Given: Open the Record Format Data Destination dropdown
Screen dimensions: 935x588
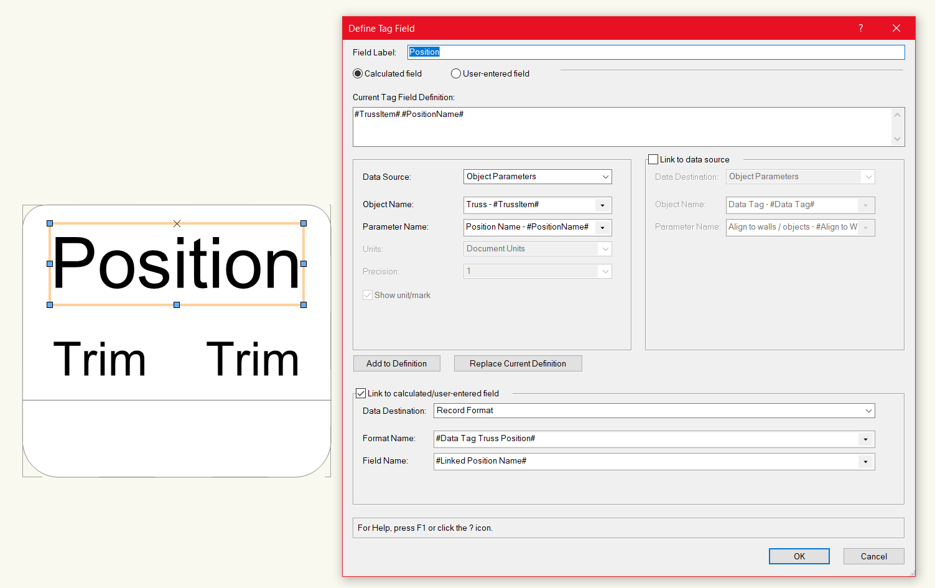Looking at the screenshot, I should point(868,411).
